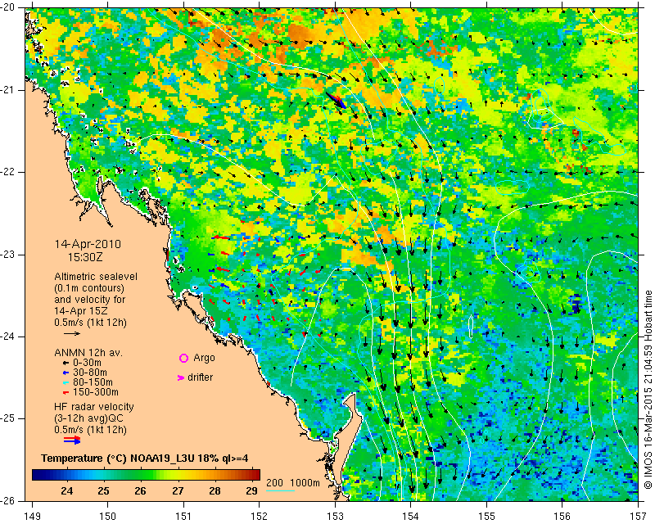Click the longitude axis label 152
655x524 pixels.
[260, 517]
